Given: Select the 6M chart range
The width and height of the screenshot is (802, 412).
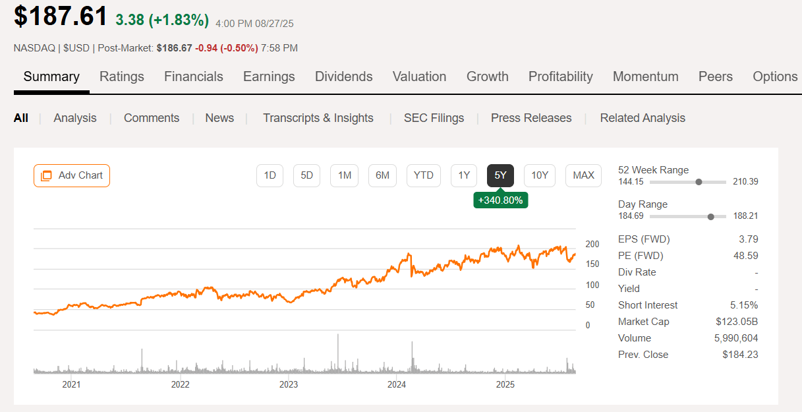Looking at the screenshot, I should pyautogui.click(x=382, y=175).
